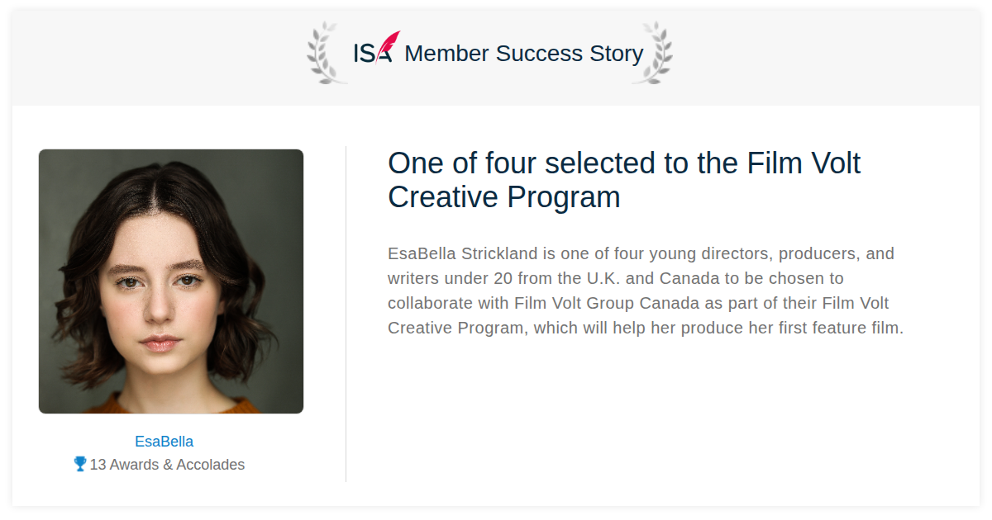Select the 13 Awards & Accolades text
The width and height of the screenshot is (992, 520).
[167, 465]
